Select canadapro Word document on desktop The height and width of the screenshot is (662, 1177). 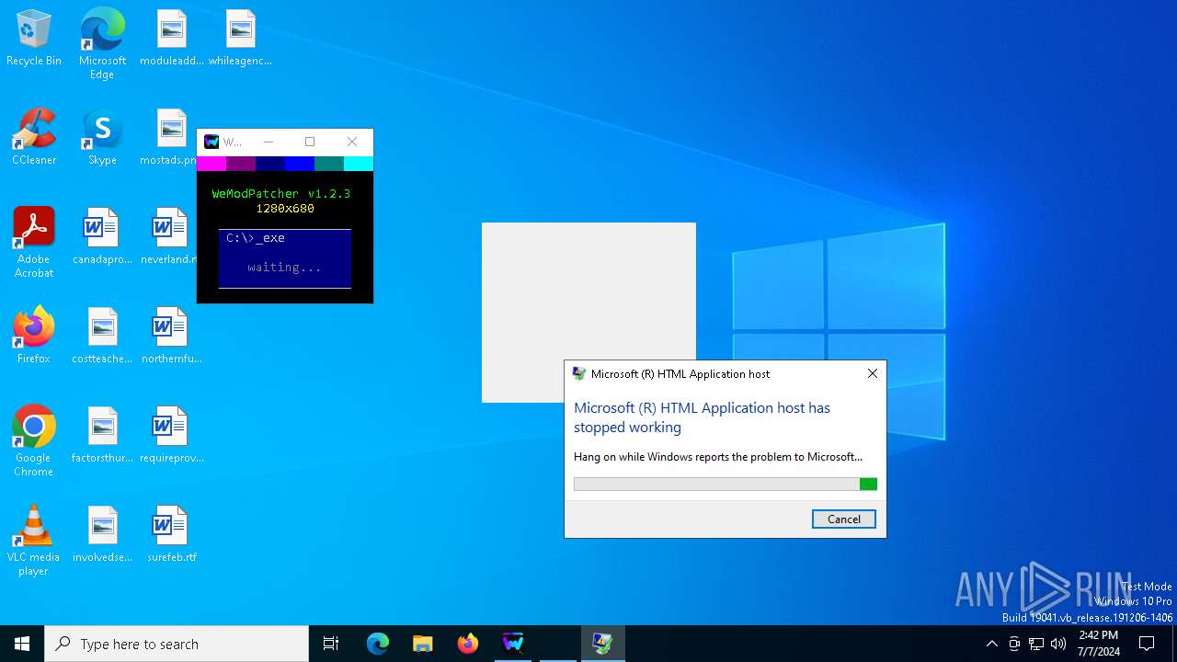[102, 236]
